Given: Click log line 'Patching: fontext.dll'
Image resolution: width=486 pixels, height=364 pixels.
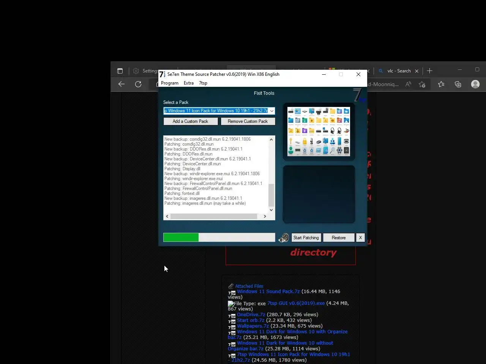Looking at the screenshot, I should (x=182, y=193).
